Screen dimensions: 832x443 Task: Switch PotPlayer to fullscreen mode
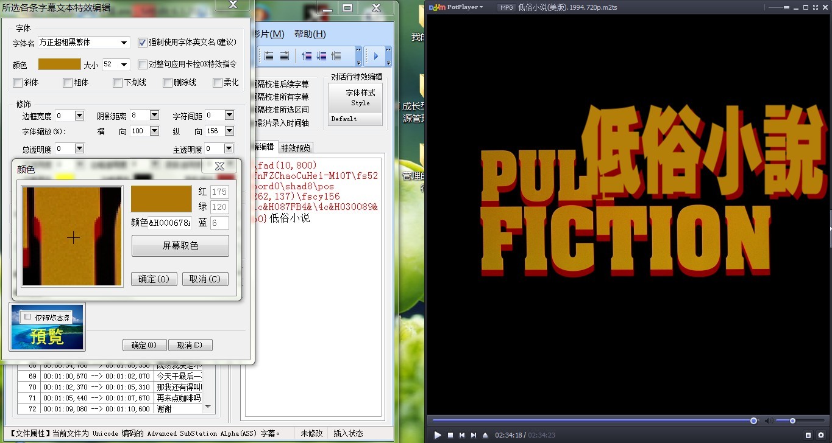[814, 7]
